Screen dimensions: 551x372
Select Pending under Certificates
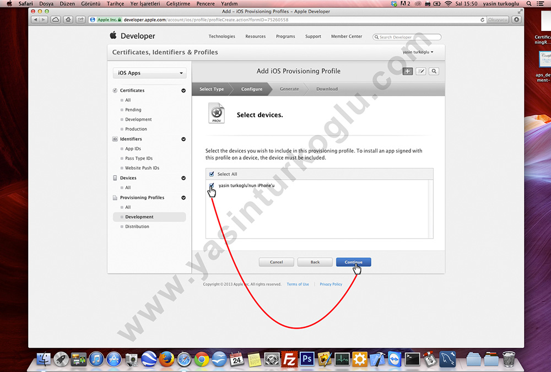click(133, 110)
